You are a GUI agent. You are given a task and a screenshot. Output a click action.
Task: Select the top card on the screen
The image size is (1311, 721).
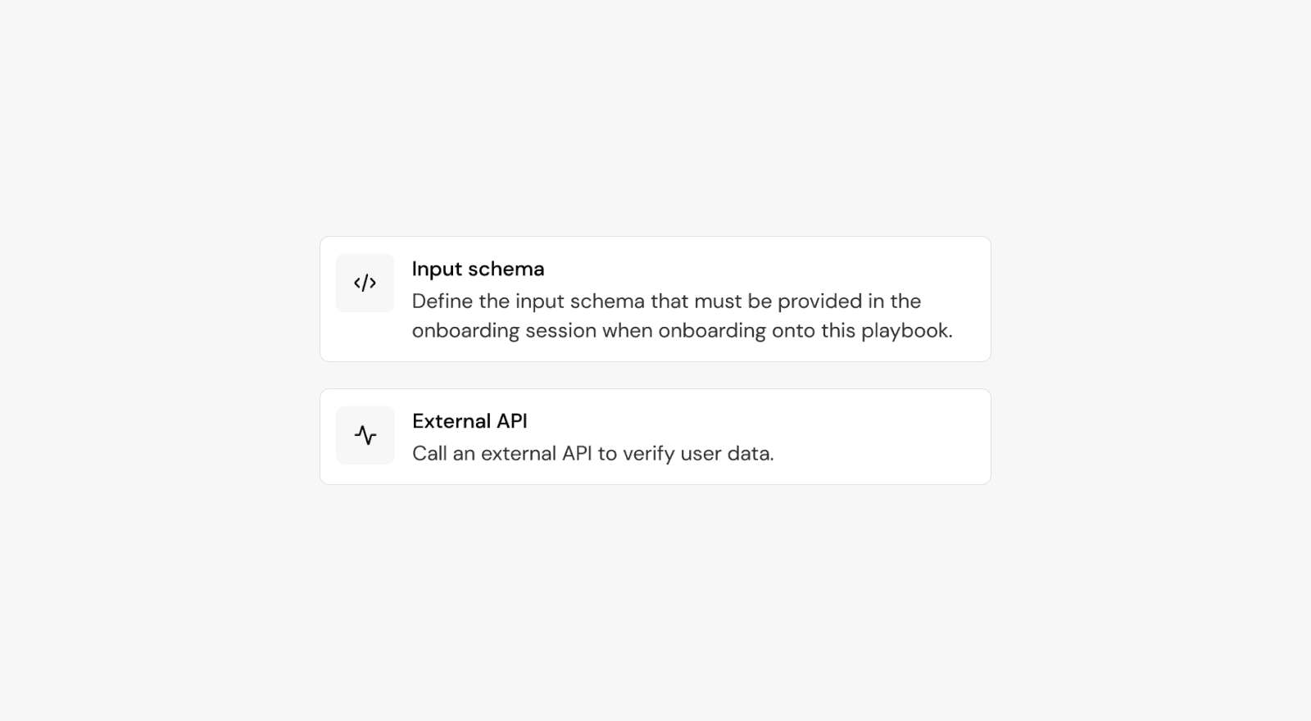click(x=655, y=298)
